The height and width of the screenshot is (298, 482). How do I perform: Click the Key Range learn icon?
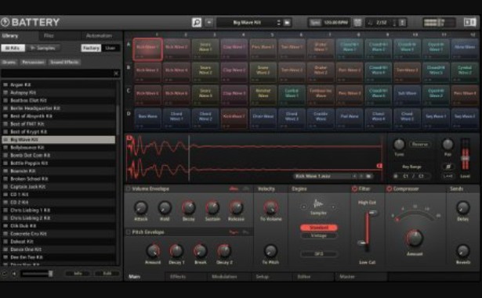click(x=396, y=176)
